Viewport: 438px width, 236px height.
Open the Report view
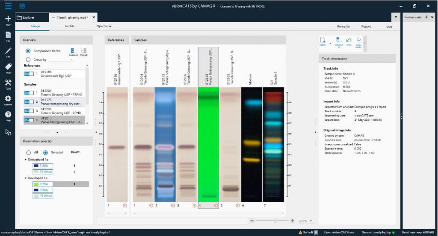(x=366, y=26)
